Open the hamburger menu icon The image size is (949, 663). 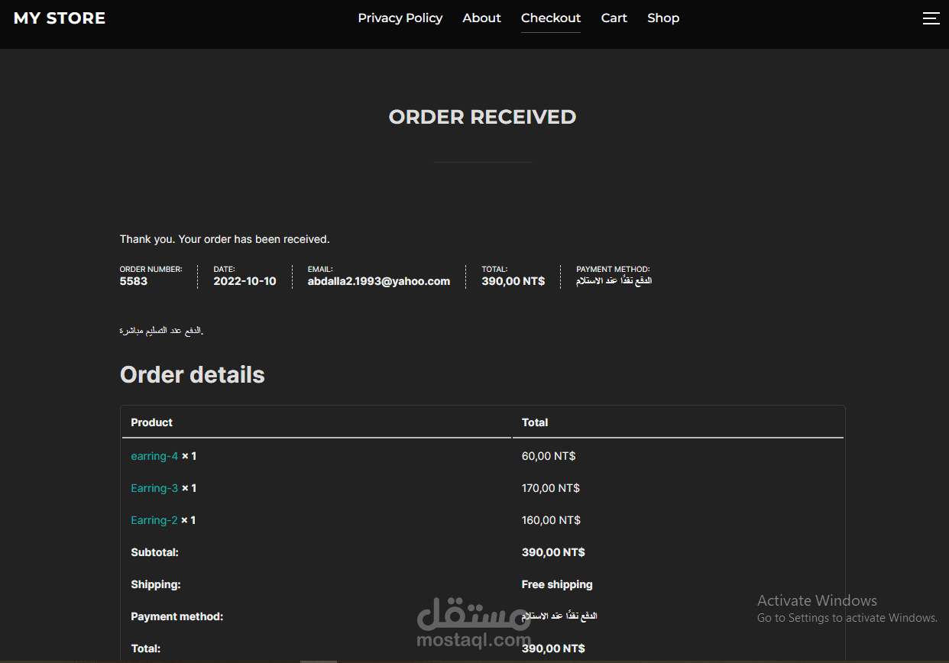coord(931,18)
